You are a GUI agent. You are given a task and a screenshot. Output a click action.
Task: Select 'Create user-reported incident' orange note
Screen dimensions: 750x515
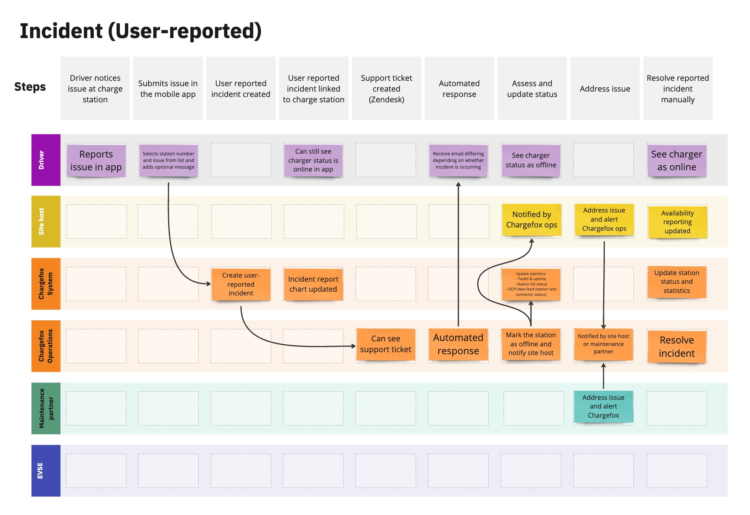point(241,284)
